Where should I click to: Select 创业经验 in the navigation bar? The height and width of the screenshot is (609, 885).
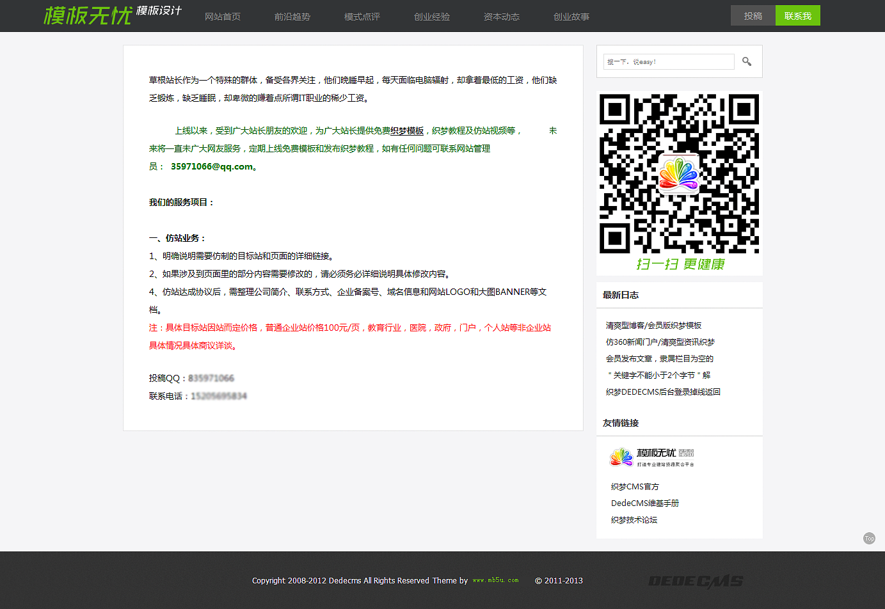pos(432,17)
